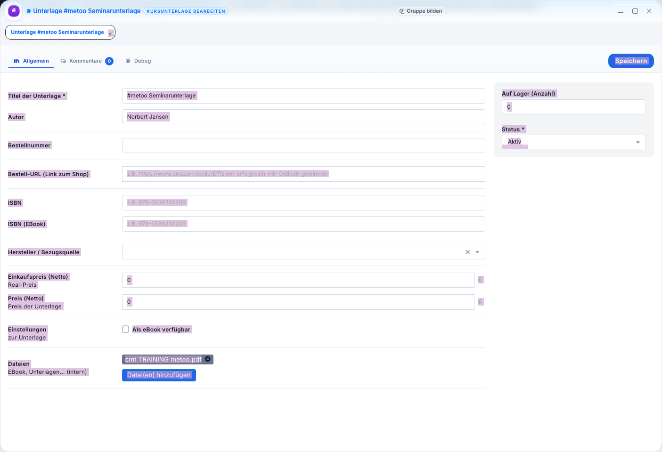Expand the Hersteller / Bezugsquelle dropdown
The image size is (662, 452).
coord(477,252)
